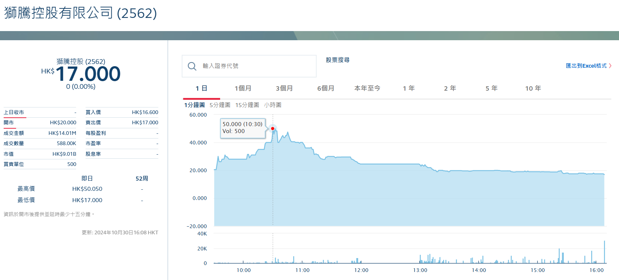Click the red chart data point marker
The height and width of the screenshot is (280, 619).
coord(273,129)
